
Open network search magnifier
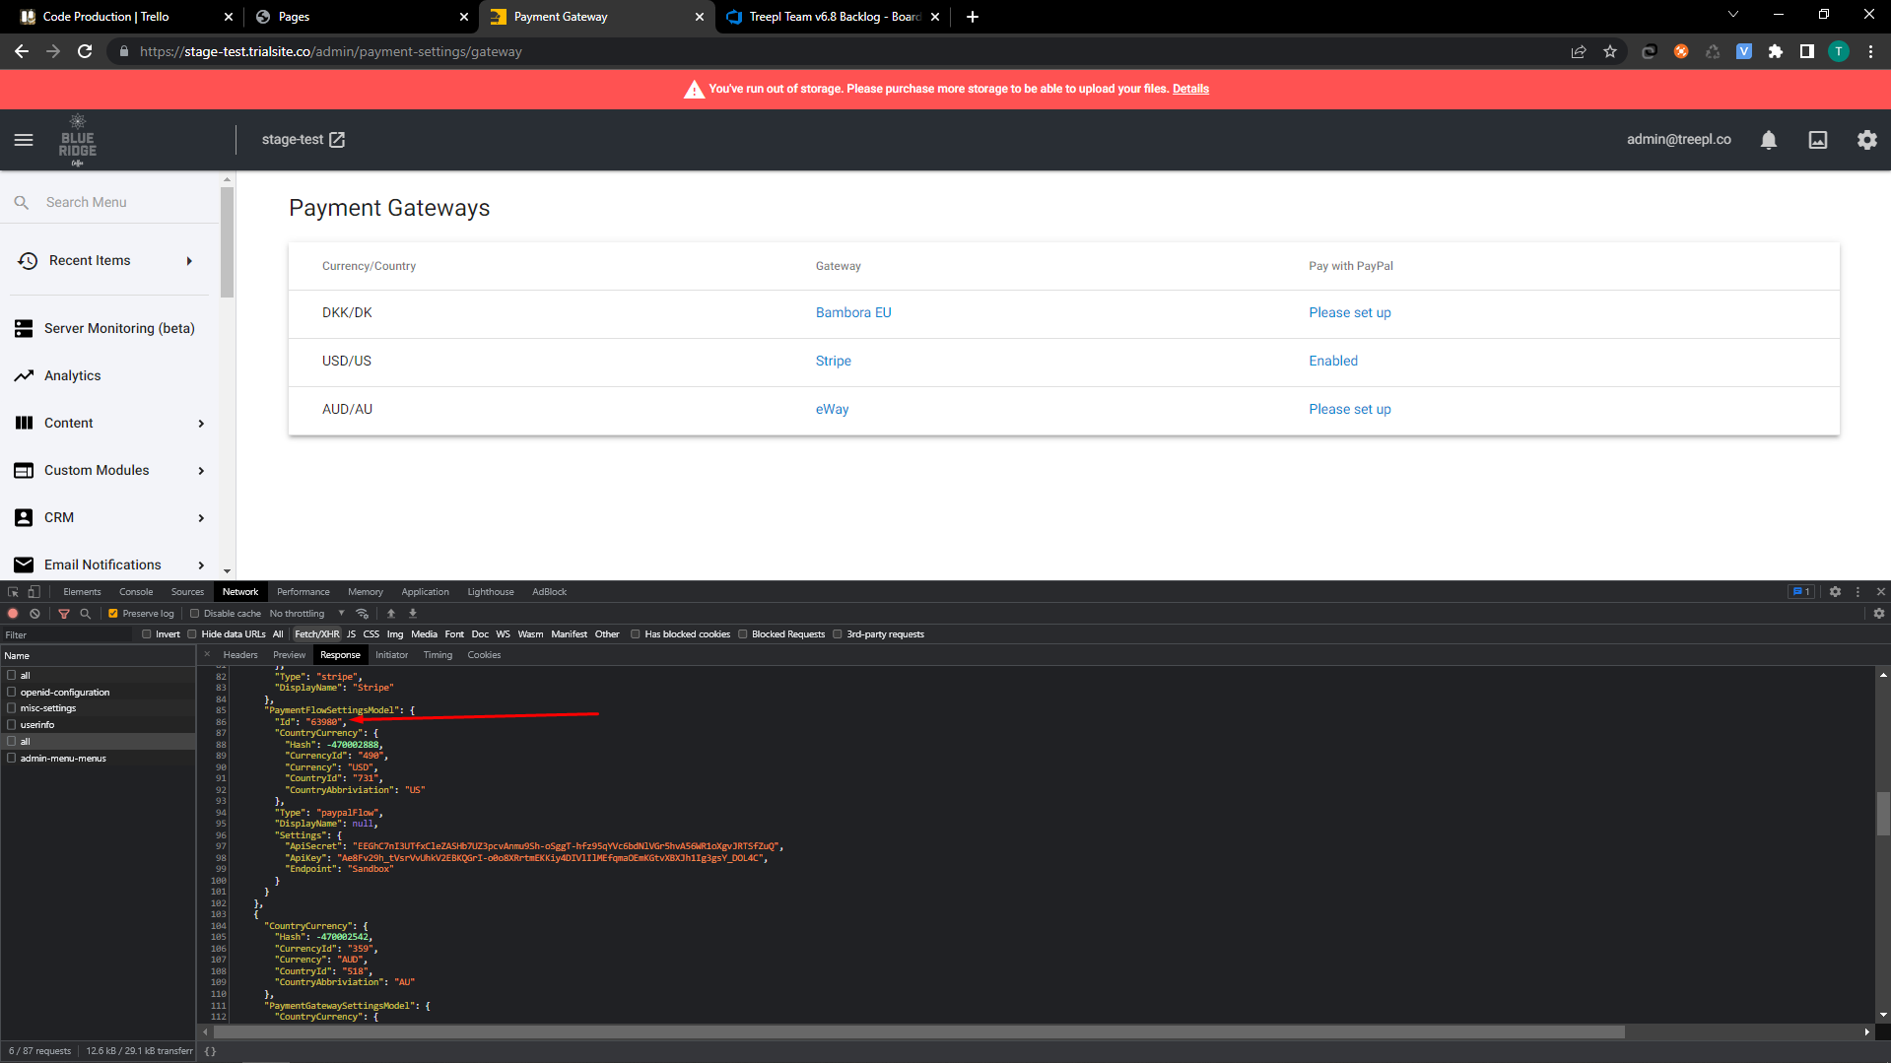click(x=86, y=614)
